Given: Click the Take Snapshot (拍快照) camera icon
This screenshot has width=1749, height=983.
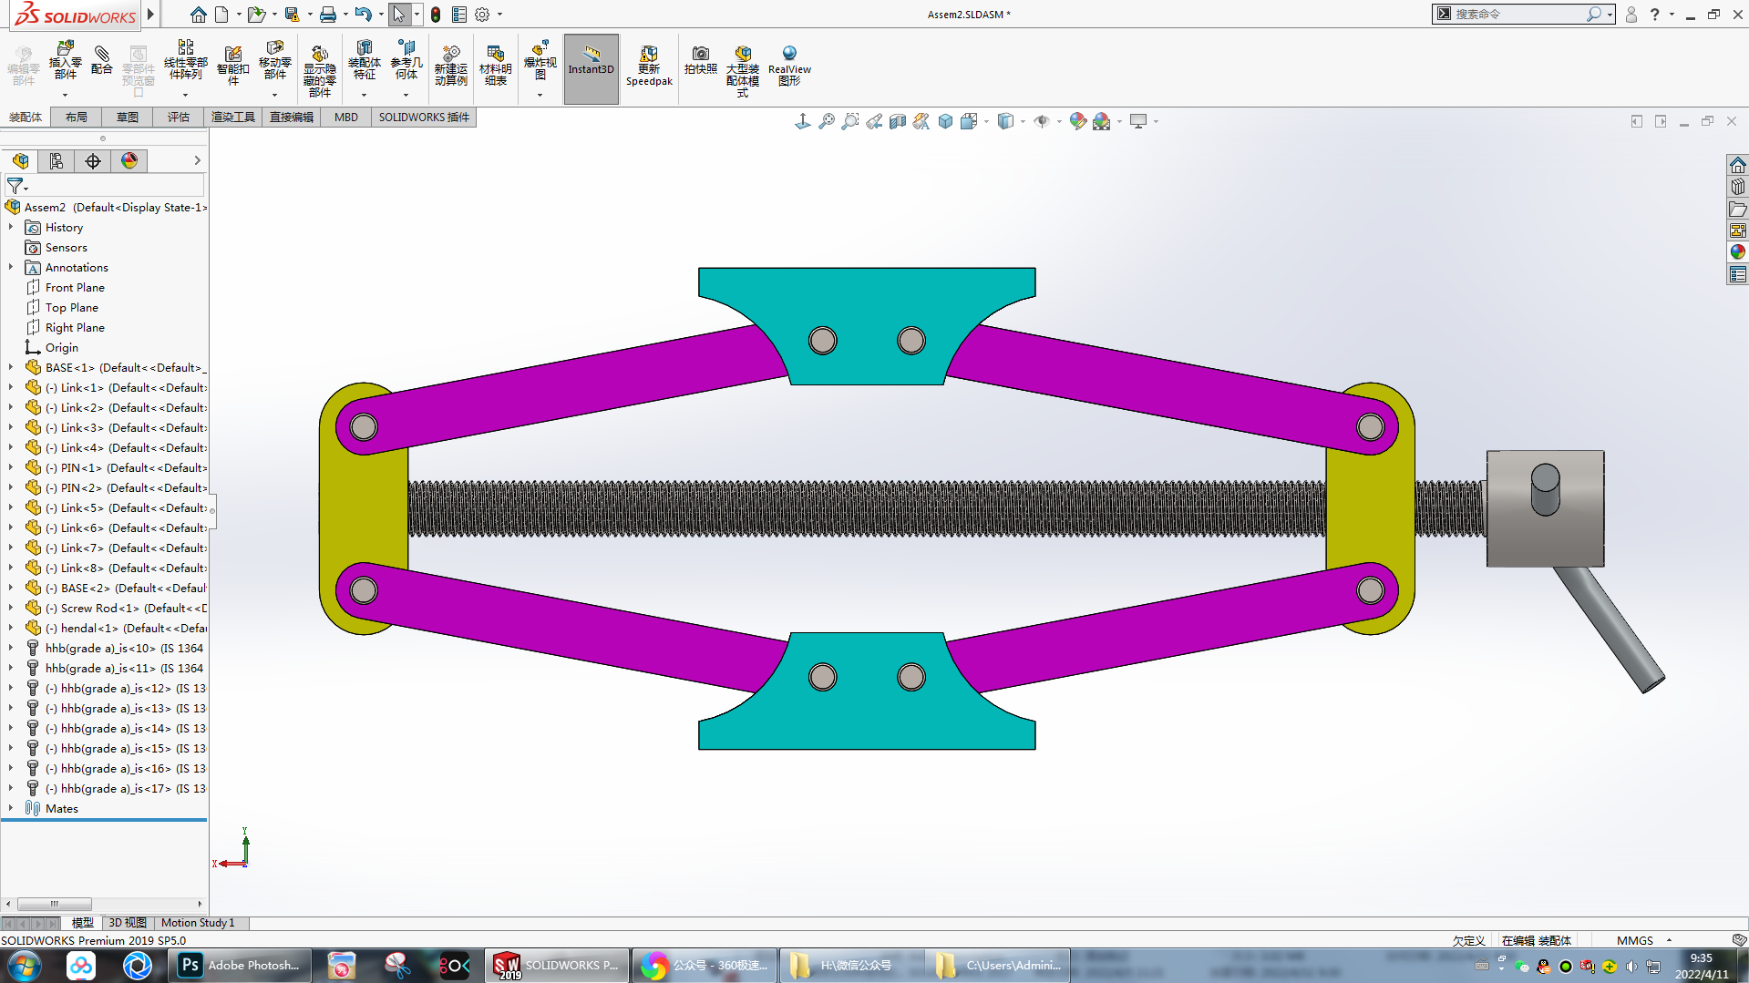Looking at the screenshot, I should 700,60.
